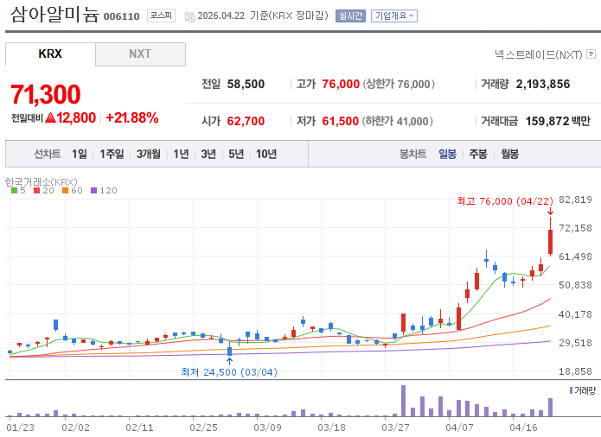Image resolution: width=601 pixels, height=437 pixels.
Task: Click the change percentage +21.88%
Action: pos(131,117)
